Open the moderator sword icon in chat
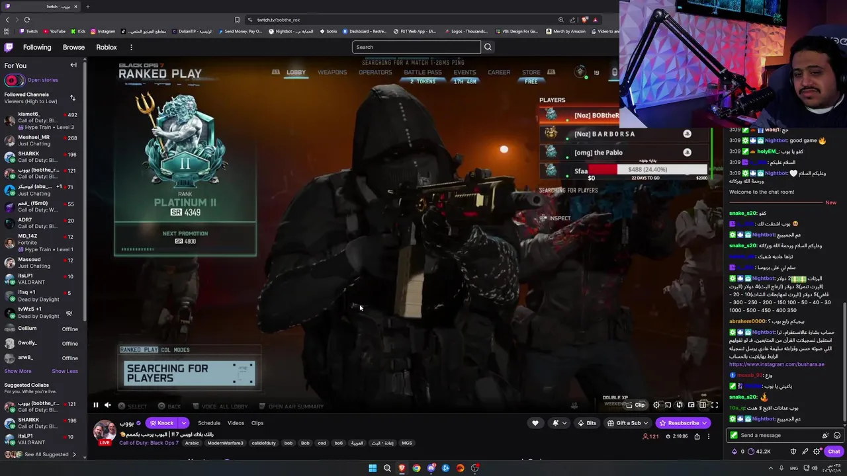The height and width of the screenshot is (476, 847). (805, 452)
